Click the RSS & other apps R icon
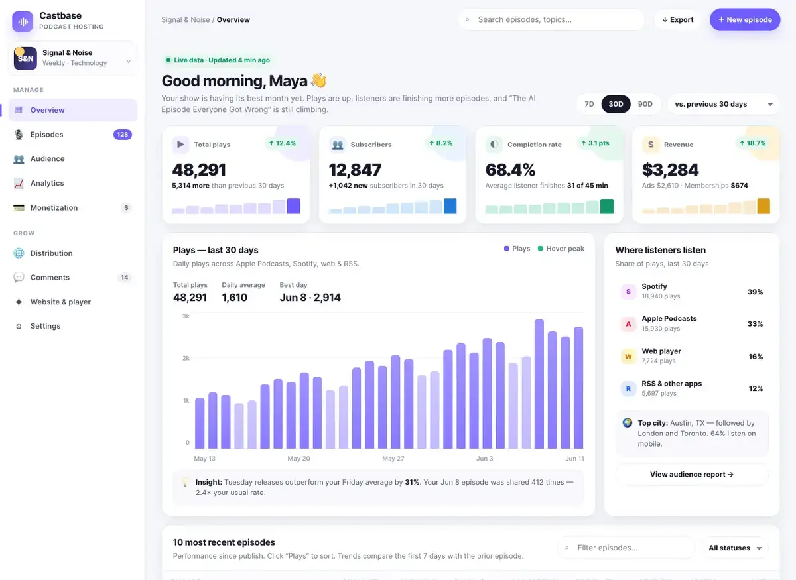Screen dimensions: 796x580 (628, 389)
